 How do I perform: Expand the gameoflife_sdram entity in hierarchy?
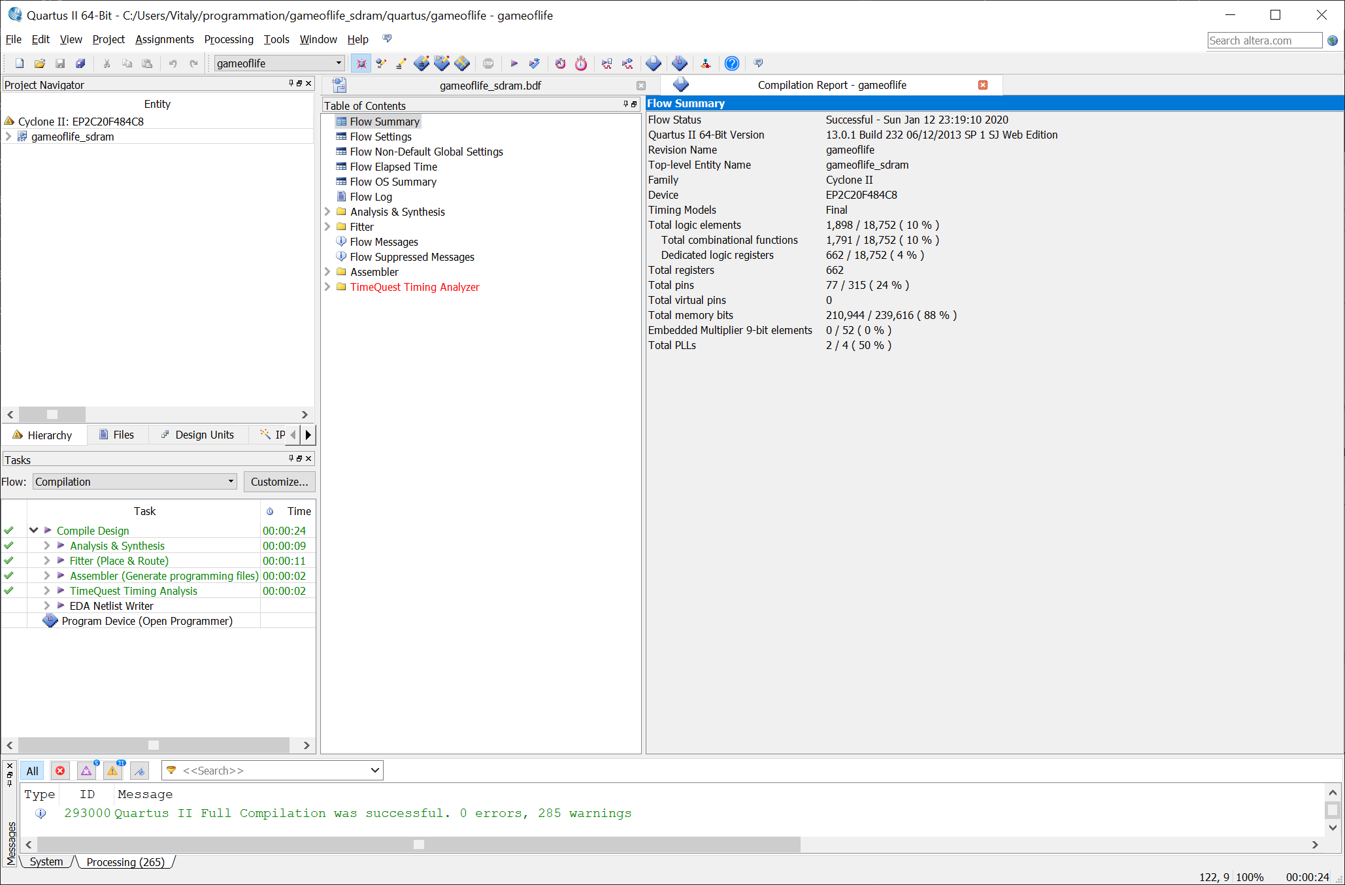[8, 137]
